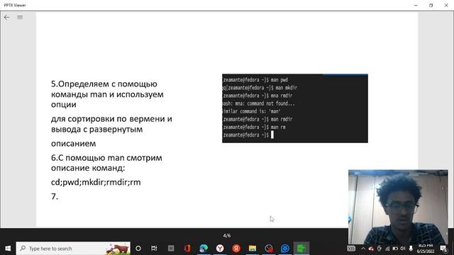Restore down the PPTX Viewer window
Screen dimensions: 454x255
tap(431, 5)
